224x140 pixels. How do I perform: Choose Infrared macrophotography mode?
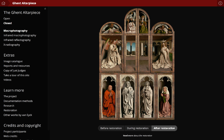(20, 35)
